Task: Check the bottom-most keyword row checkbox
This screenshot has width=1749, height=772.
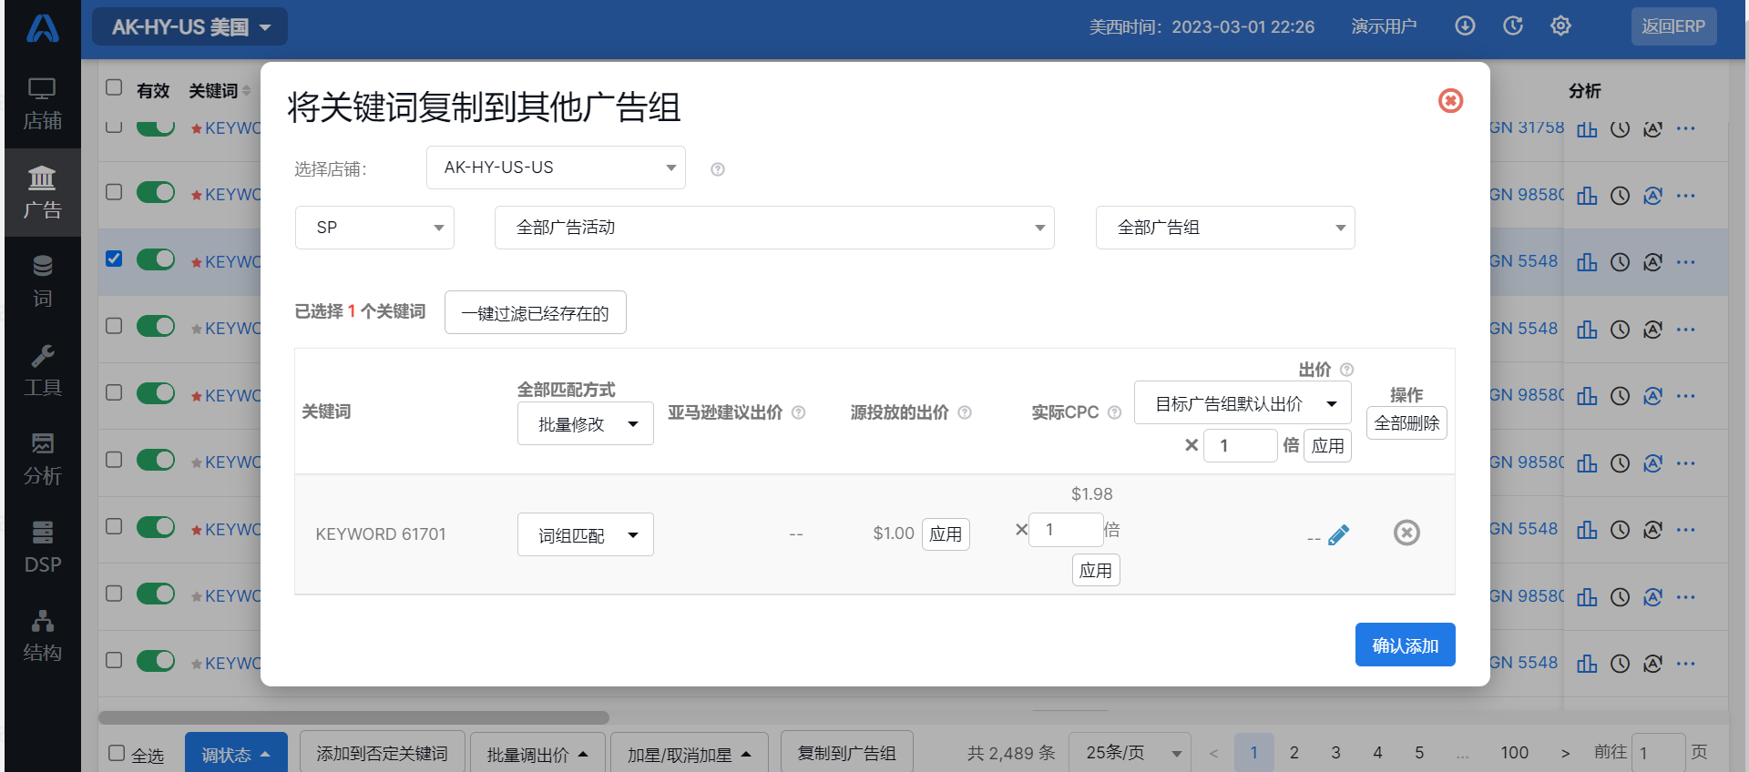Action: pos(114,660)
